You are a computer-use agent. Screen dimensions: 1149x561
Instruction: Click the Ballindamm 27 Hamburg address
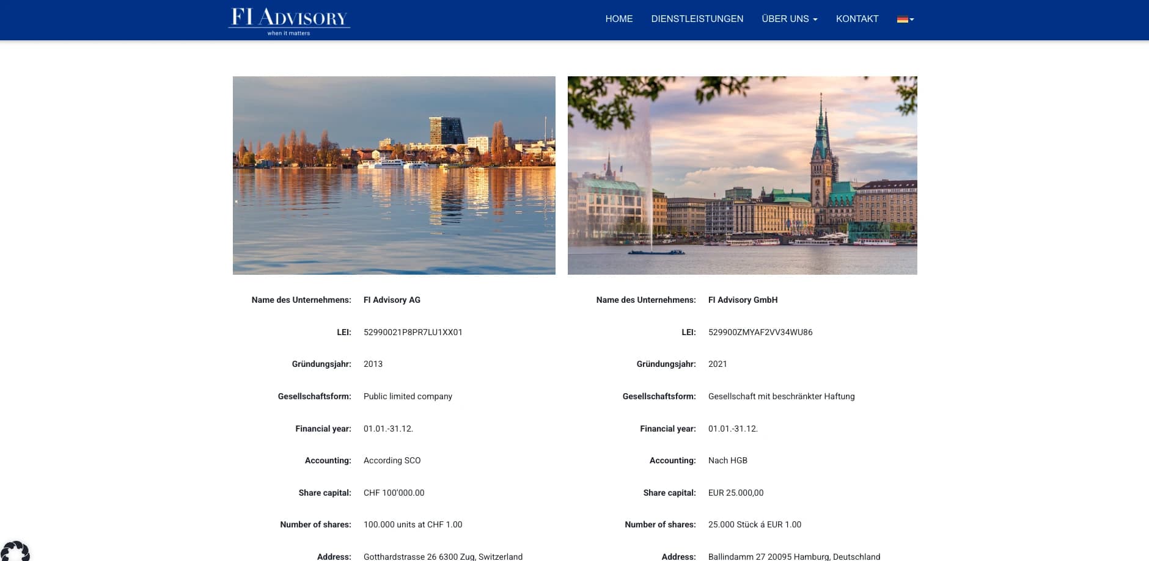(794, 557)
